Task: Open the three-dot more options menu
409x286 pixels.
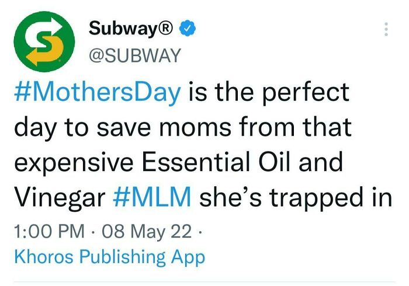Action: pos(386,29)
